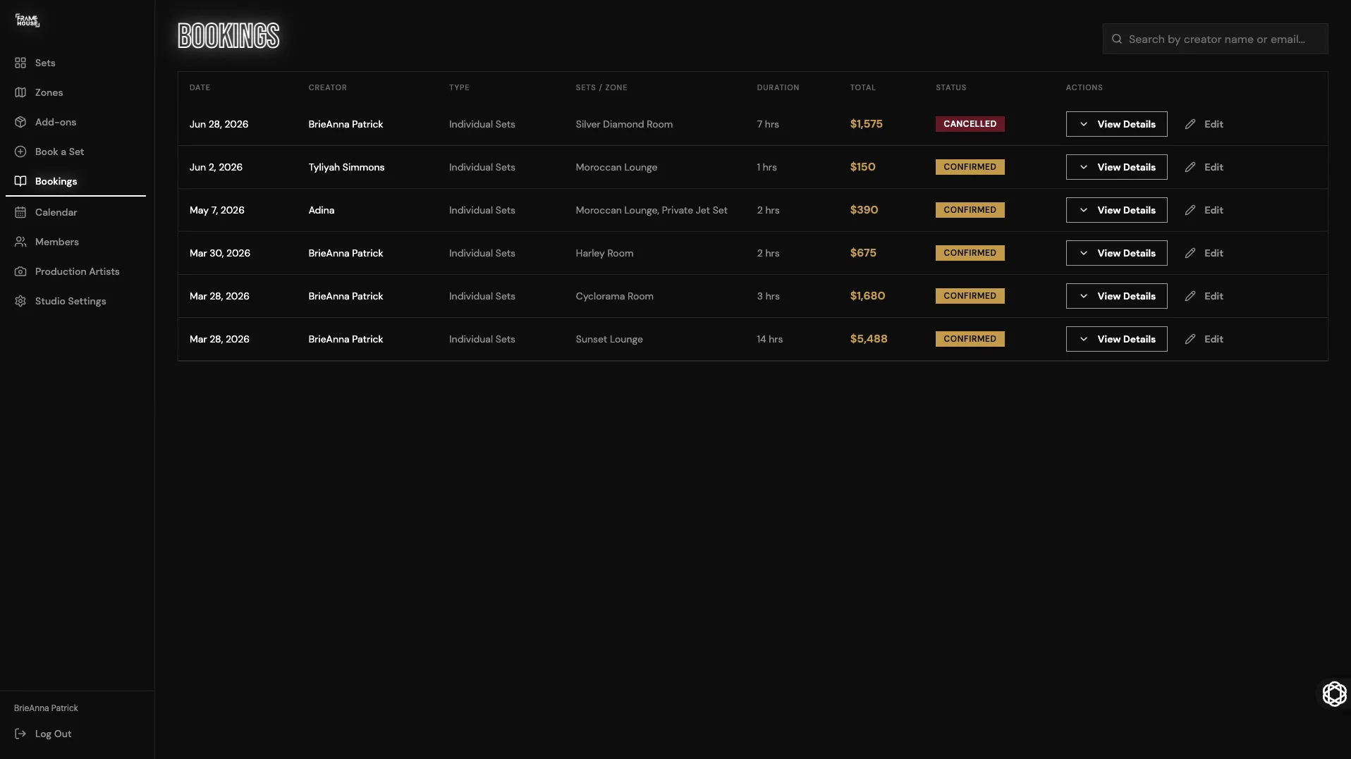Select the Bookings sidebar item
Image resolution: width=1351 pixels, height=759 pixels.
[75, 181]
